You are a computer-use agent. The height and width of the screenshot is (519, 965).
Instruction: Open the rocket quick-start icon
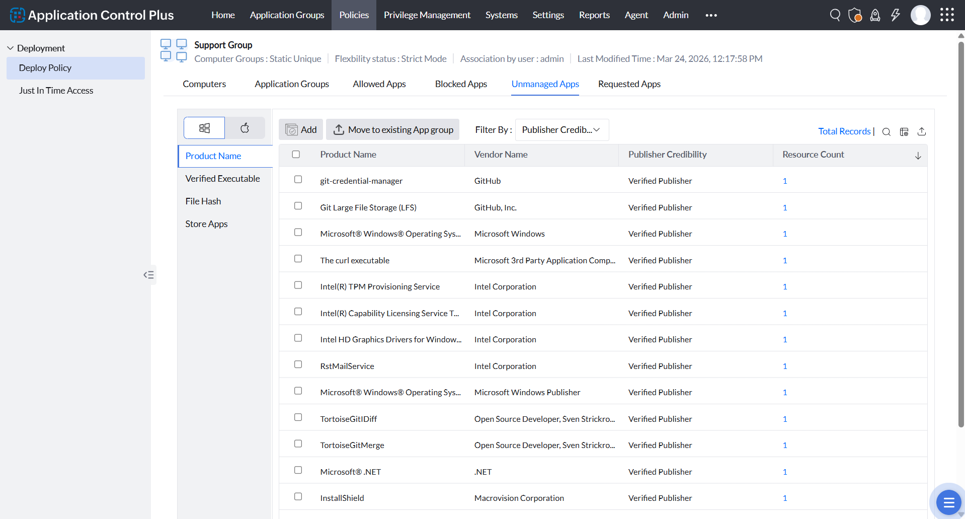point(875,15)
